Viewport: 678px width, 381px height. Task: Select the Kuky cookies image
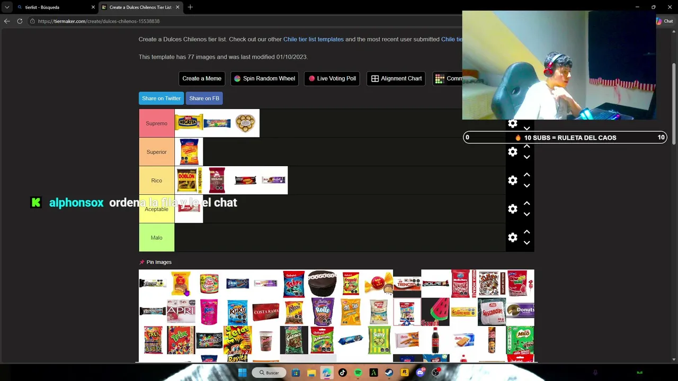coord(237,312)
